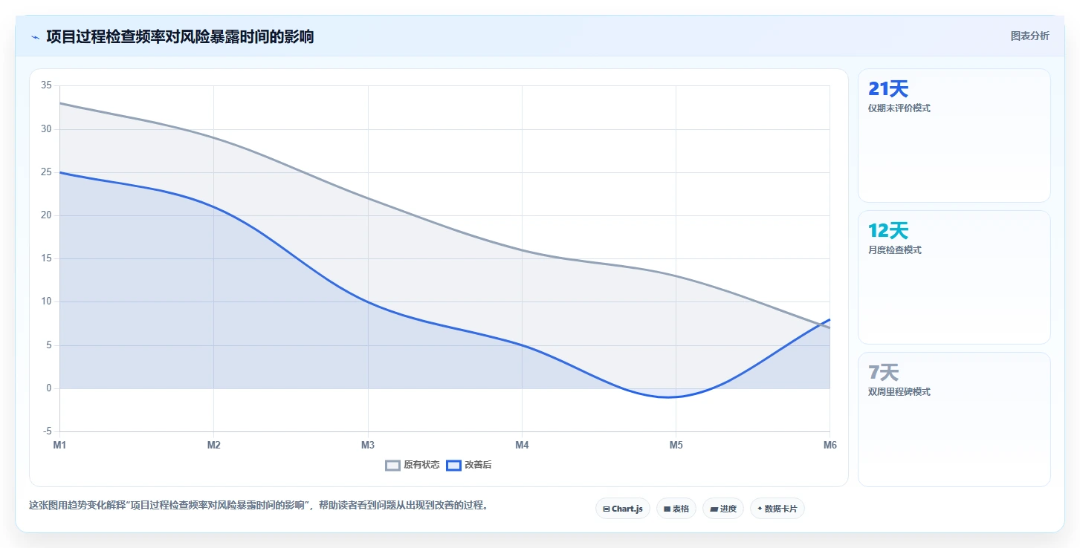Viewport: 1080px width, 548px height.
Task: Click the lightning icon beside the title
Action: pyautogui.click(x=35, y=36)
